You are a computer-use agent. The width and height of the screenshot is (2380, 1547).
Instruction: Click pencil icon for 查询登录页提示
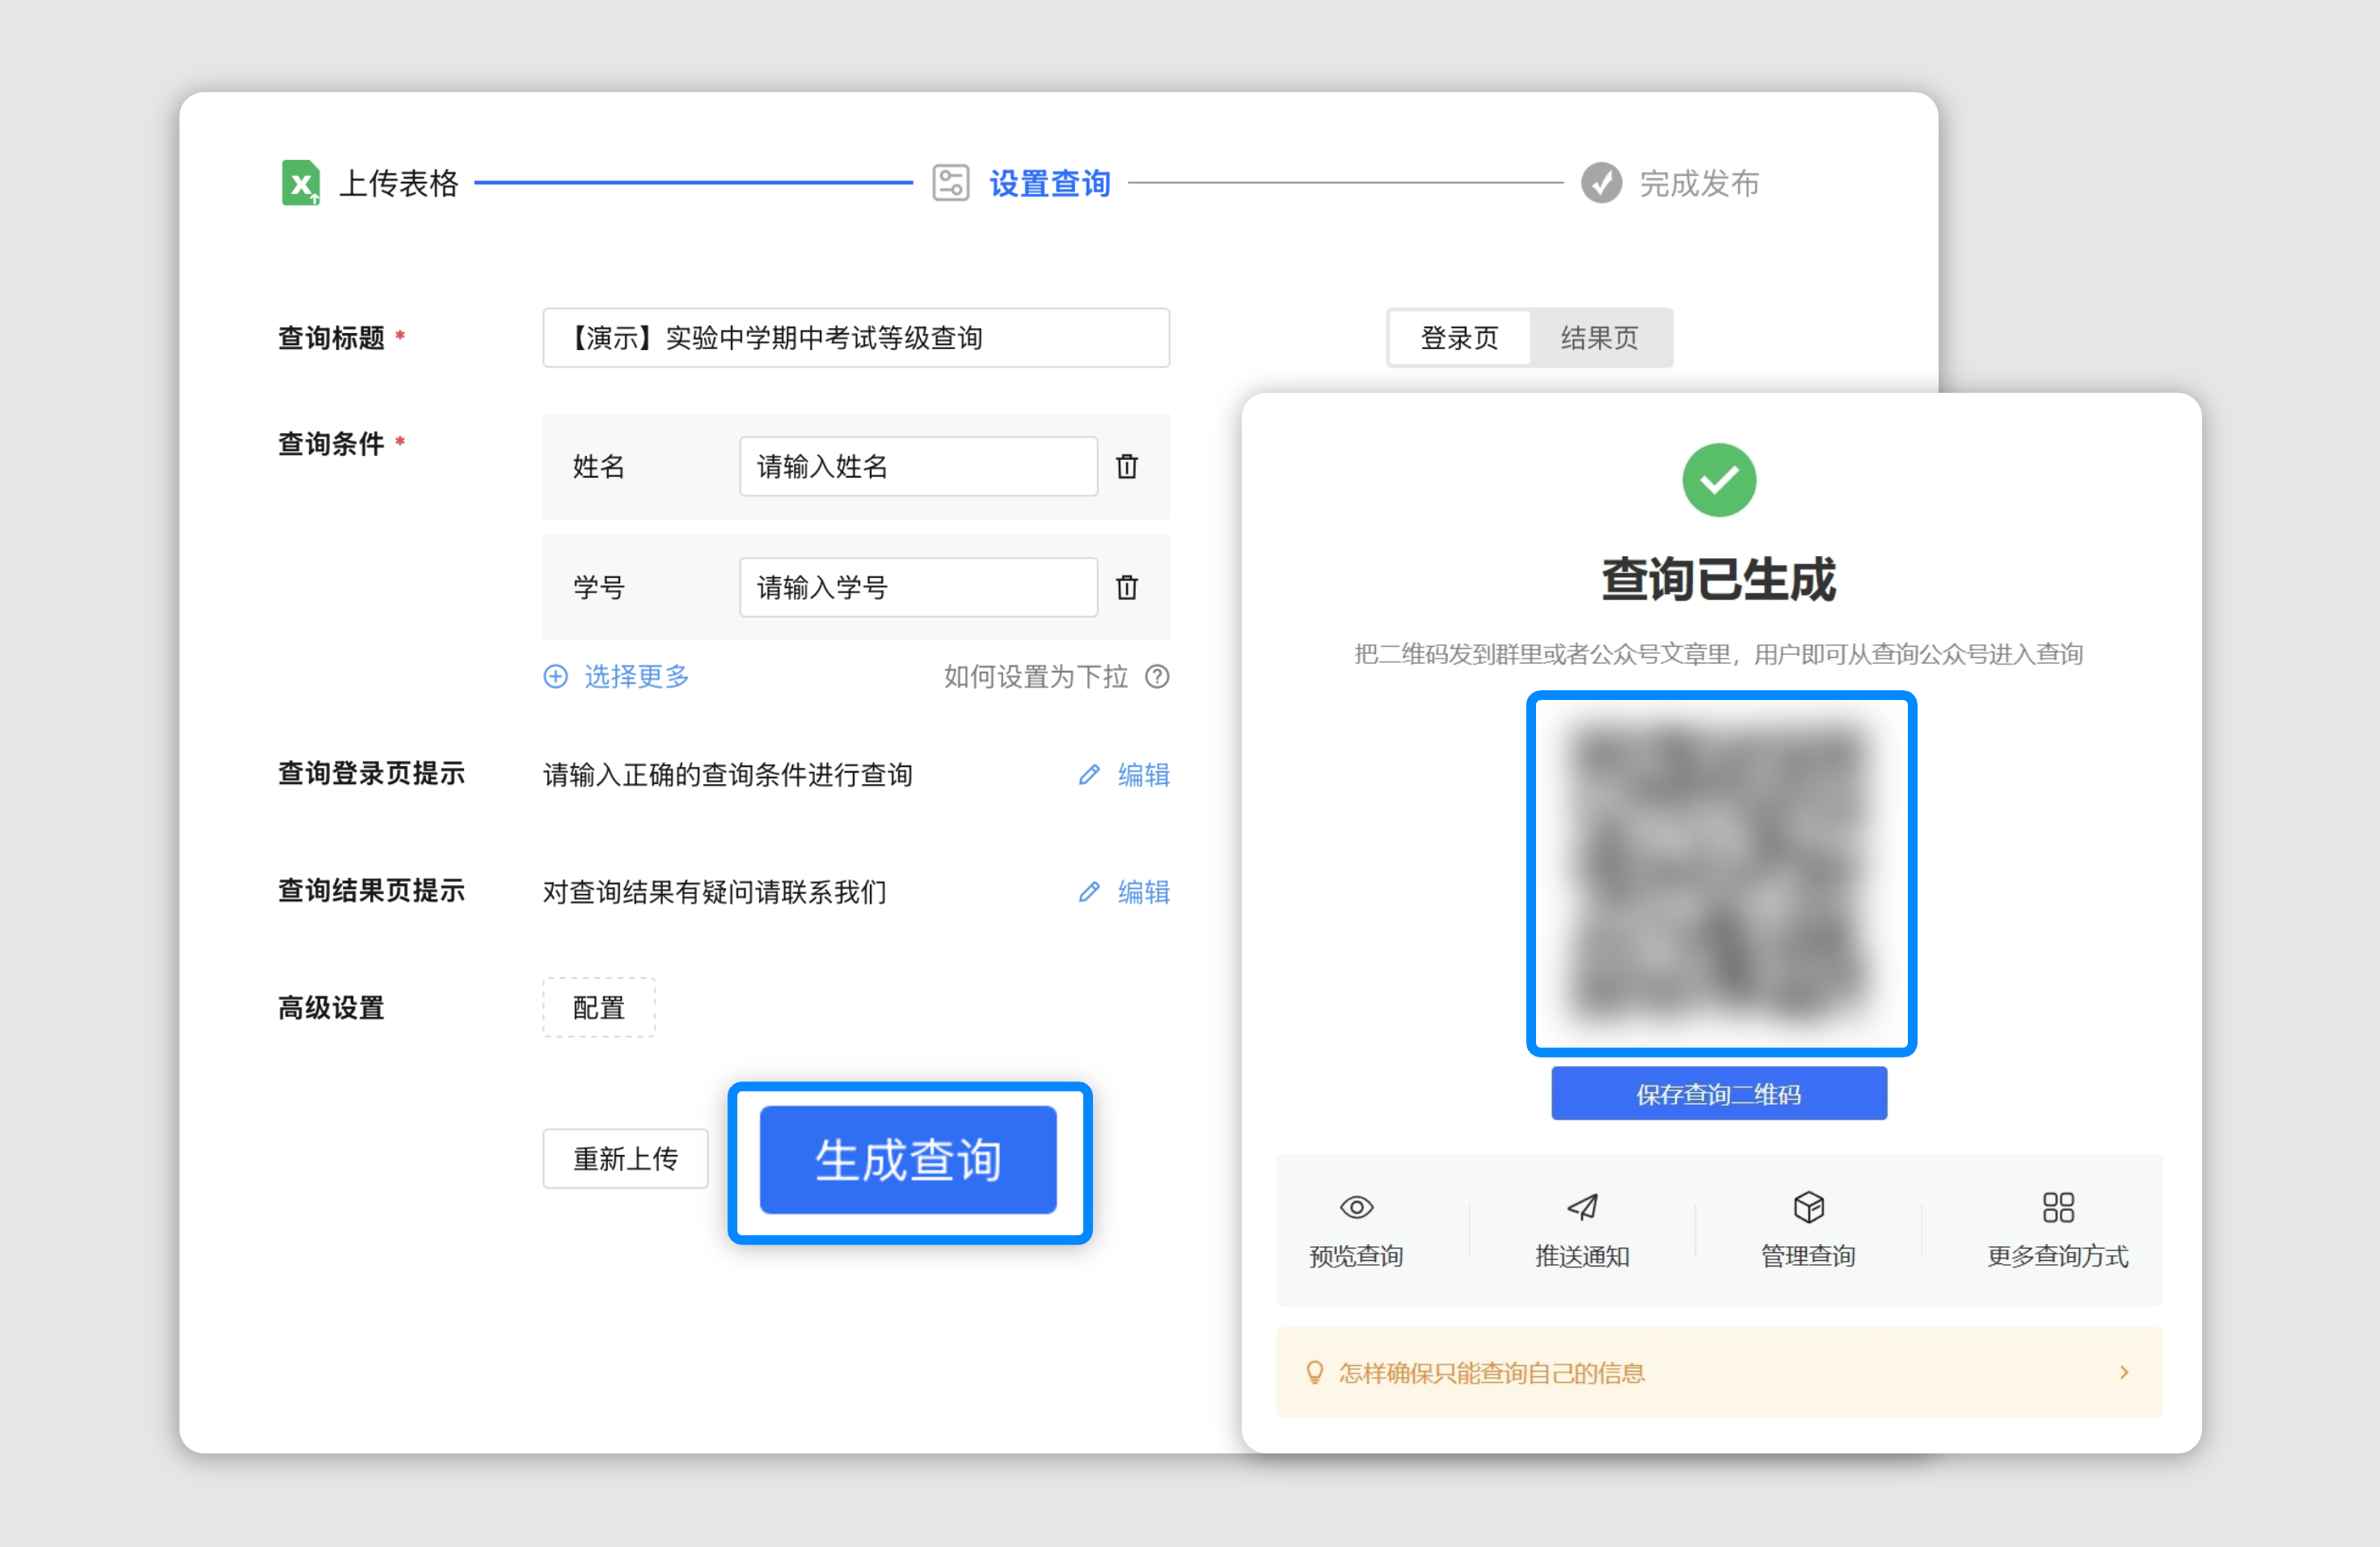pos(1089,775)
